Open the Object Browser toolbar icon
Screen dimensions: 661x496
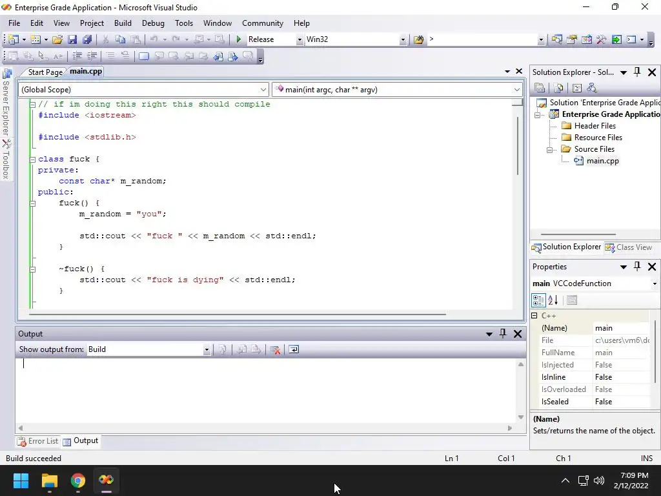586,39
